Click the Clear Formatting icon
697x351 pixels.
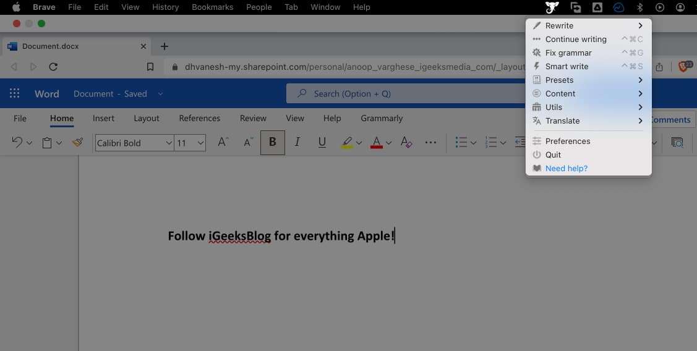pos(406,143)
